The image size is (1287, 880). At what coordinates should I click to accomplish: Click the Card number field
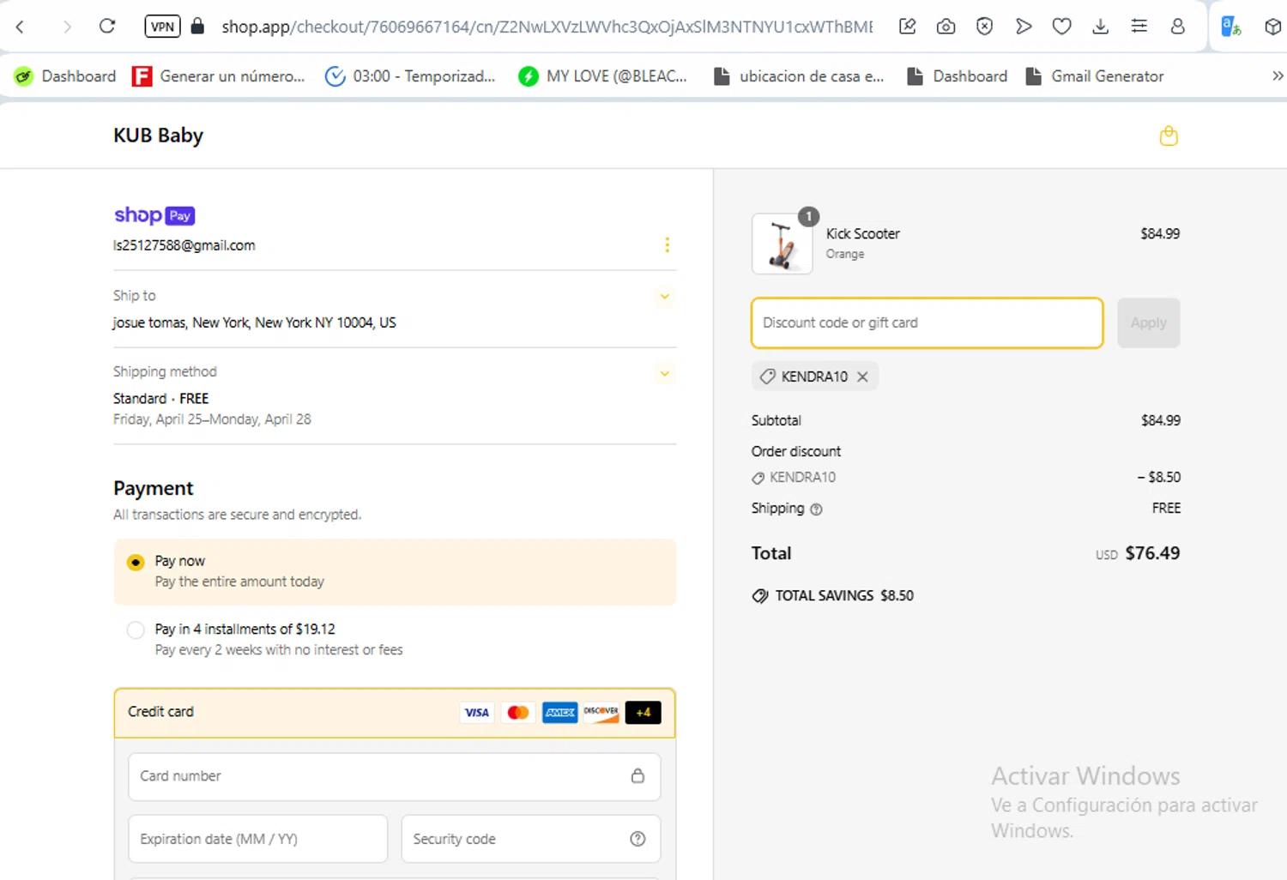(394, 776)
